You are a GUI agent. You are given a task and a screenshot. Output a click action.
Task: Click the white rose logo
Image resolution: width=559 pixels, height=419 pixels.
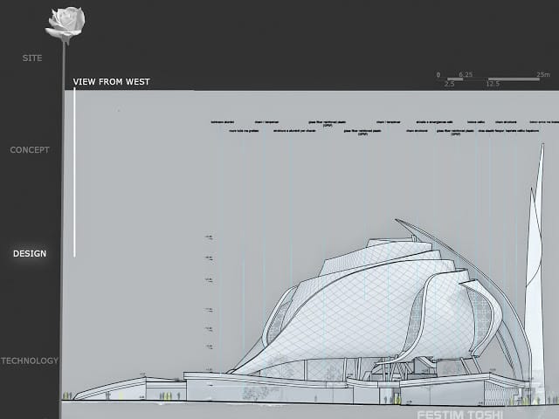[66, 23]
